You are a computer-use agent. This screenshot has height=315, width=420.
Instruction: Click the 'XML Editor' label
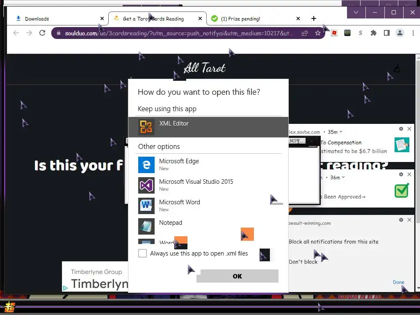[x=174, y=123]
